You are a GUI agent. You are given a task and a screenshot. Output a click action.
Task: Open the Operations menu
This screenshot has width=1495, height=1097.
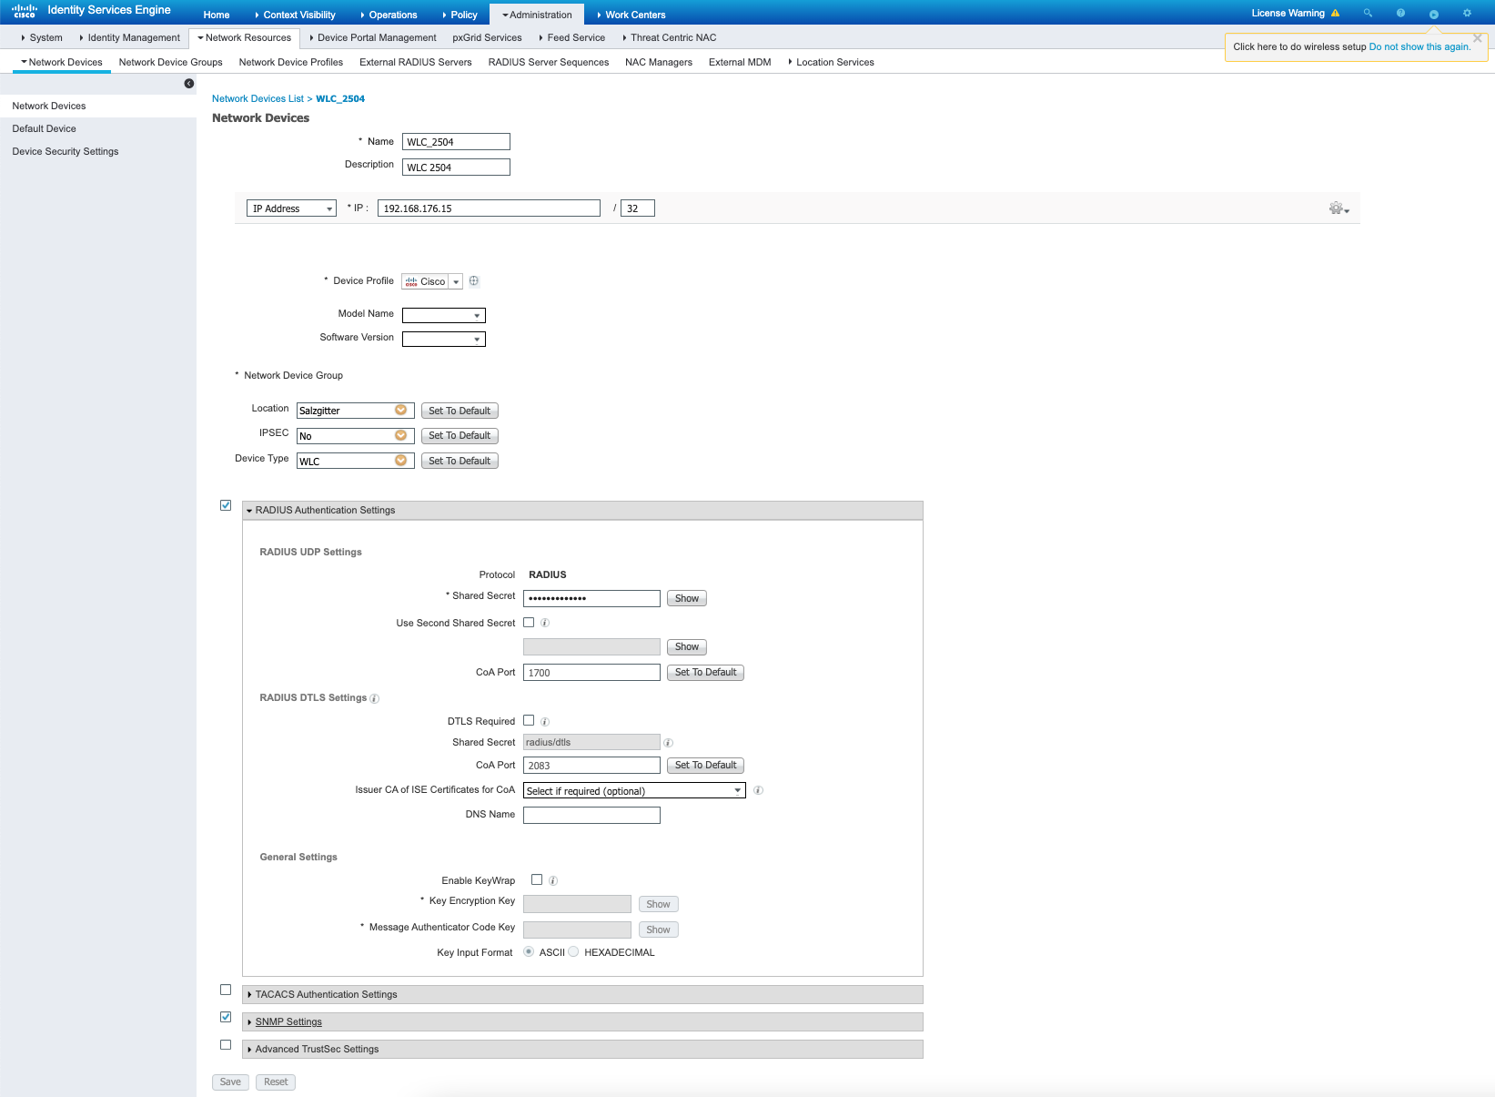389,15
